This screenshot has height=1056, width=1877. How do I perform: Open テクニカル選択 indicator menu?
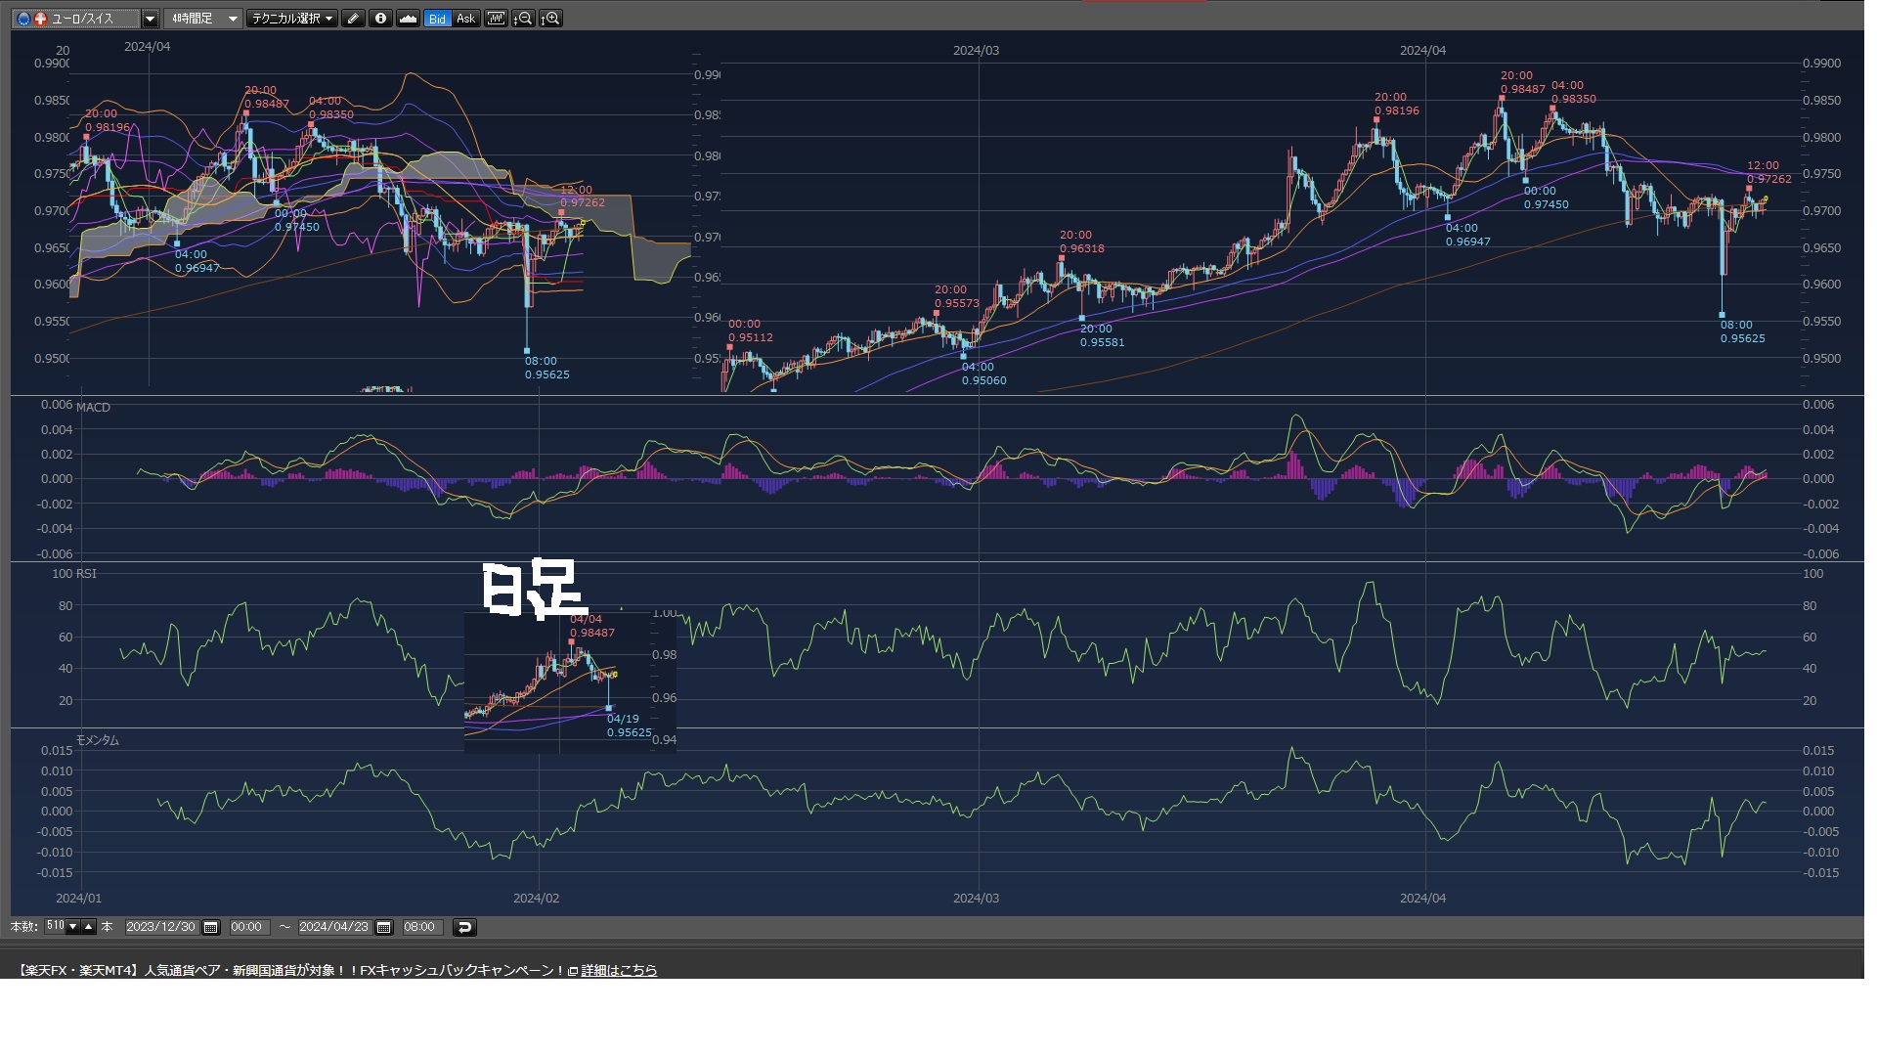291,19
